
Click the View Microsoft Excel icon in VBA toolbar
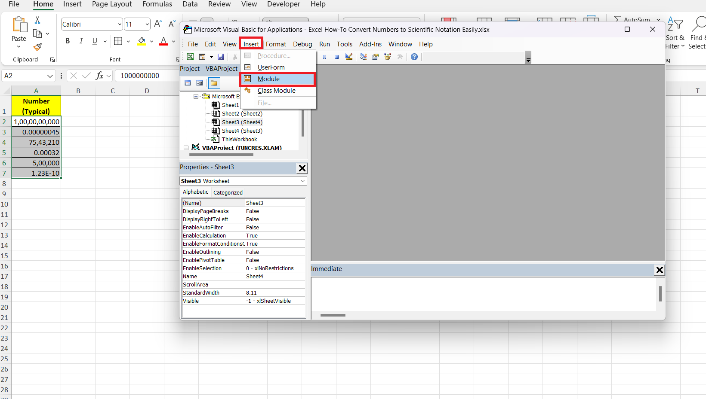tap(190, 57)
